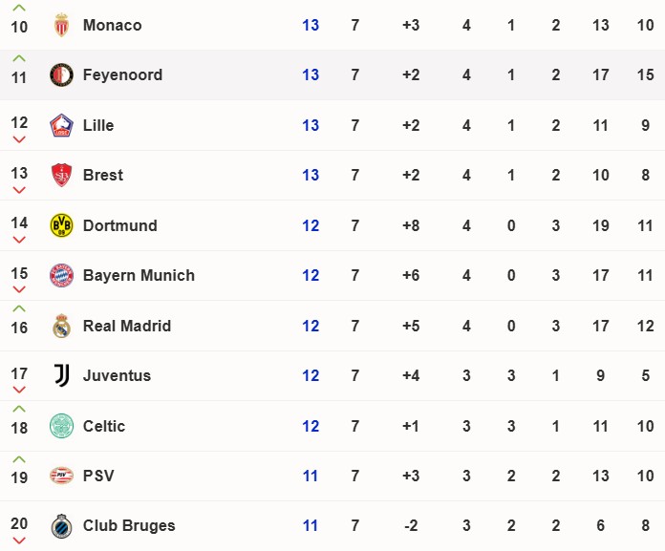Select the PSV team logo

click(x=61, y=476)
